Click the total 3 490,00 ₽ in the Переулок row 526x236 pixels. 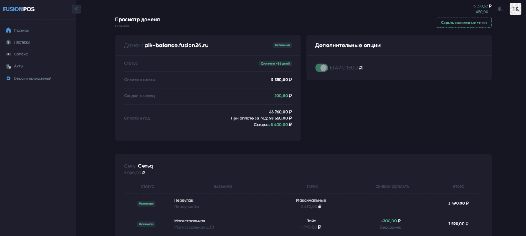pos(459,203)
